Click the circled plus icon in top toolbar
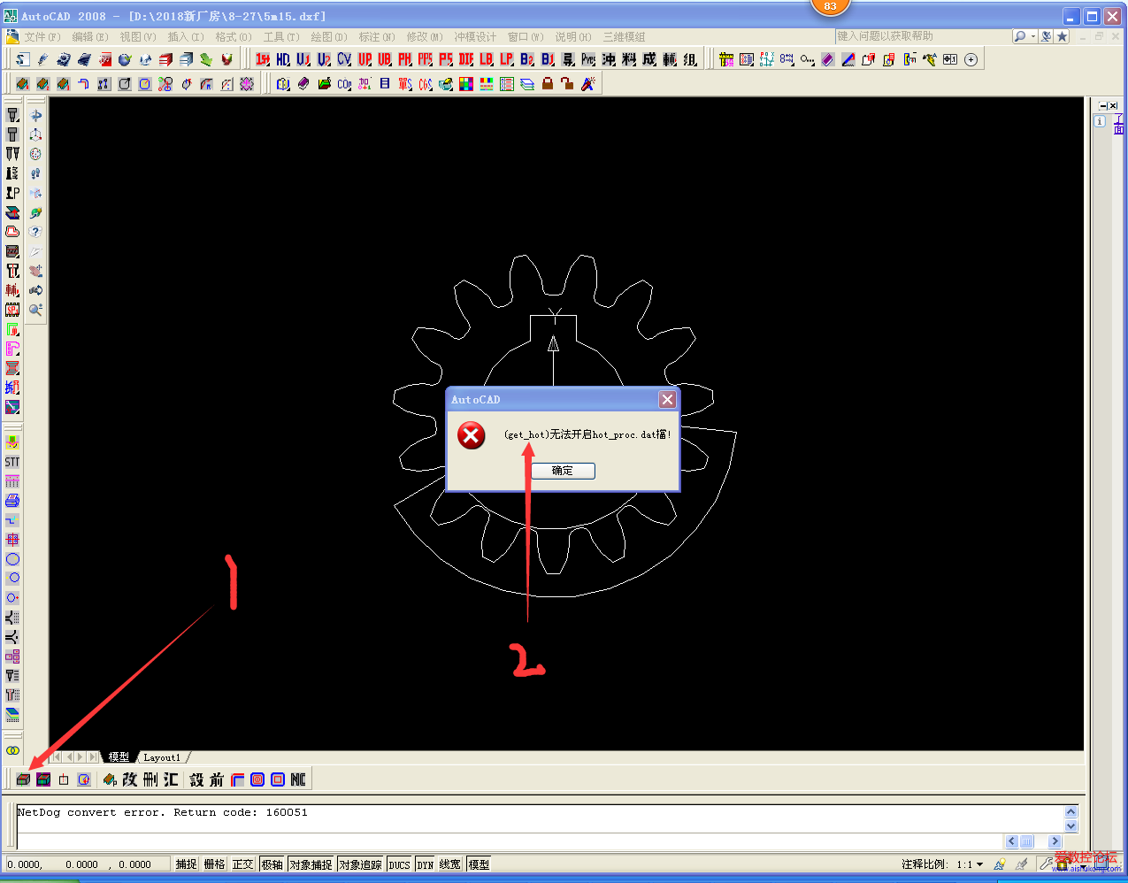 pyautogui.click(x=971, y=59)
